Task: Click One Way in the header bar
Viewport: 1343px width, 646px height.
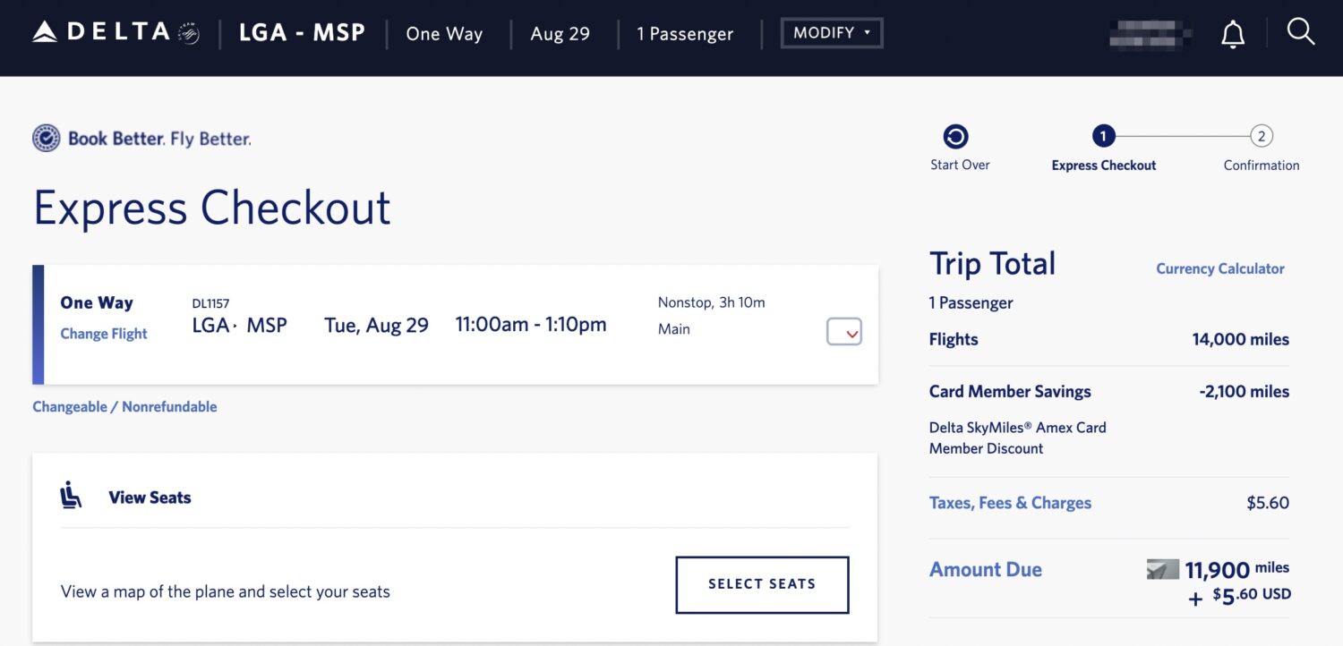Action: coord(444,33)
